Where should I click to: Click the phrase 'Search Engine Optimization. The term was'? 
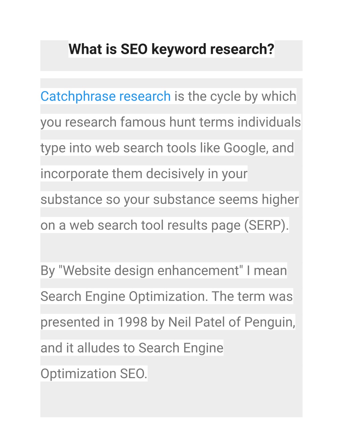coord(166,296)
